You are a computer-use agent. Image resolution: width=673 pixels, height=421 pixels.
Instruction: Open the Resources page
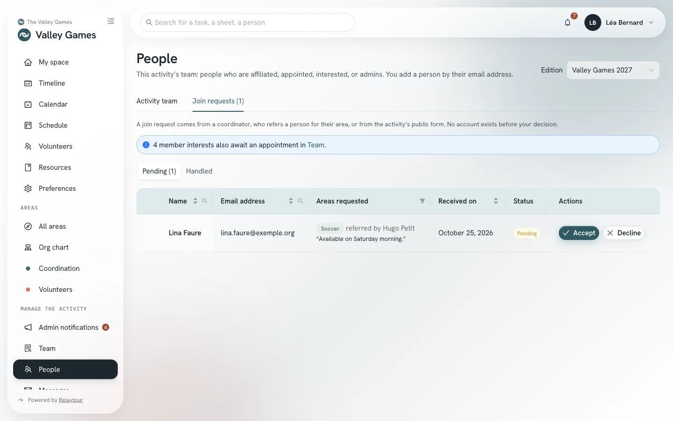point(65,167)
